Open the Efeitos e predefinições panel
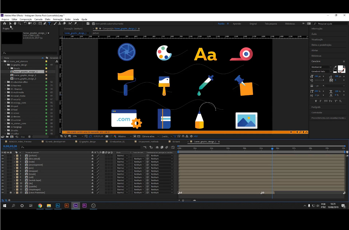Screen dimensions: 349x230 (x=321, y=45)
